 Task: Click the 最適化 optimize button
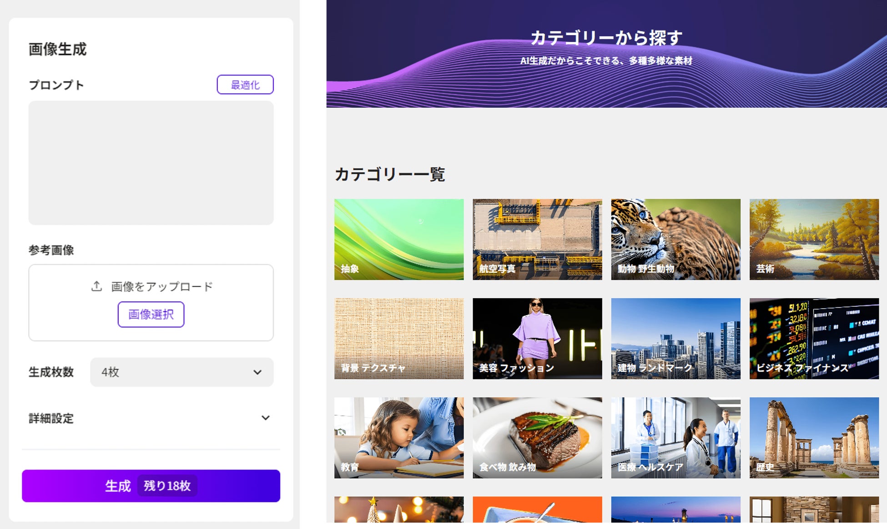click(x=245, y=85)
